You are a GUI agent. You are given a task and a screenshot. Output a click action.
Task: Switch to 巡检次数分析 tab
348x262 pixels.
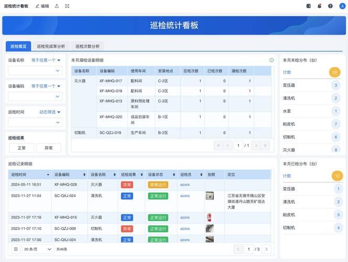point(88,46)
